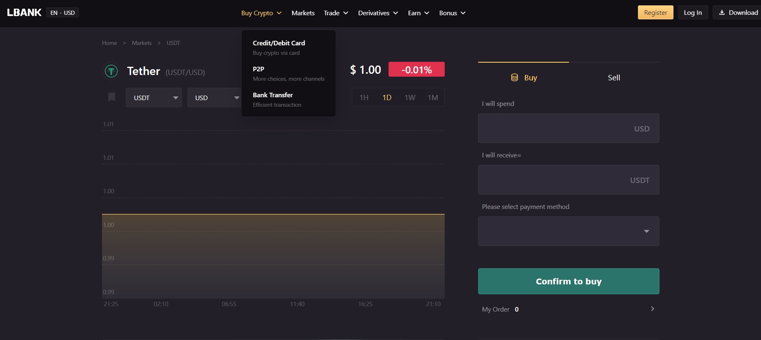Choose Credit/Debit Card option
Image resolution: width=761 pixels, height=340 pixels.
[x=288, y=47]
